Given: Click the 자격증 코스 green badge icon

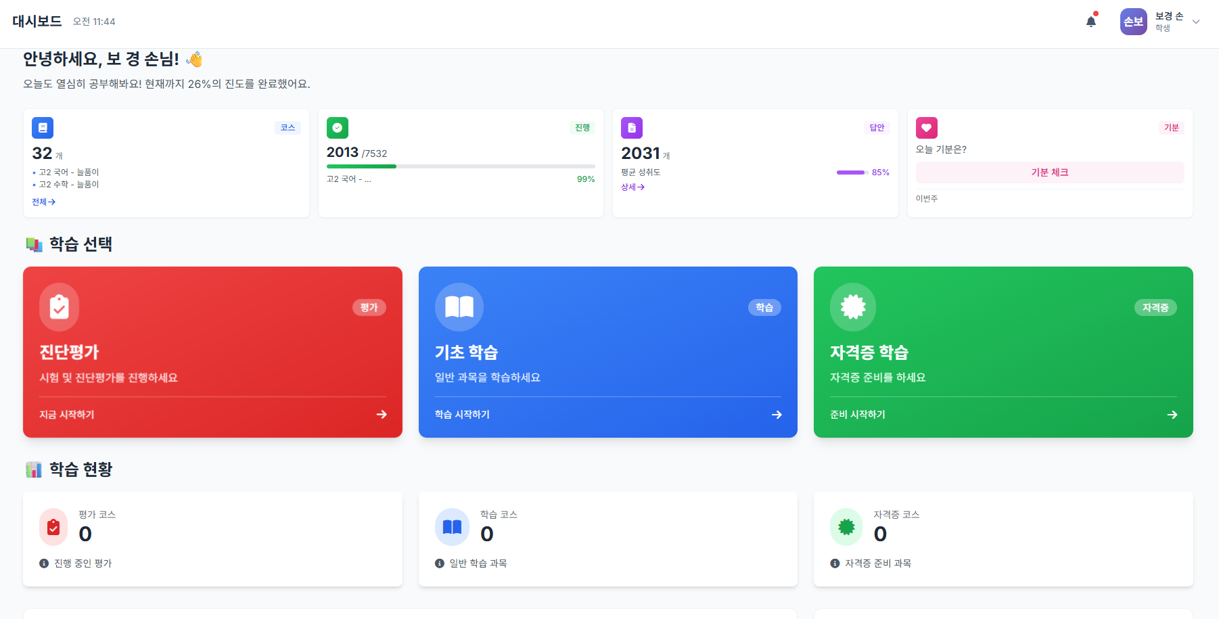Looking at the screenshot, I should tap(846, 526).
